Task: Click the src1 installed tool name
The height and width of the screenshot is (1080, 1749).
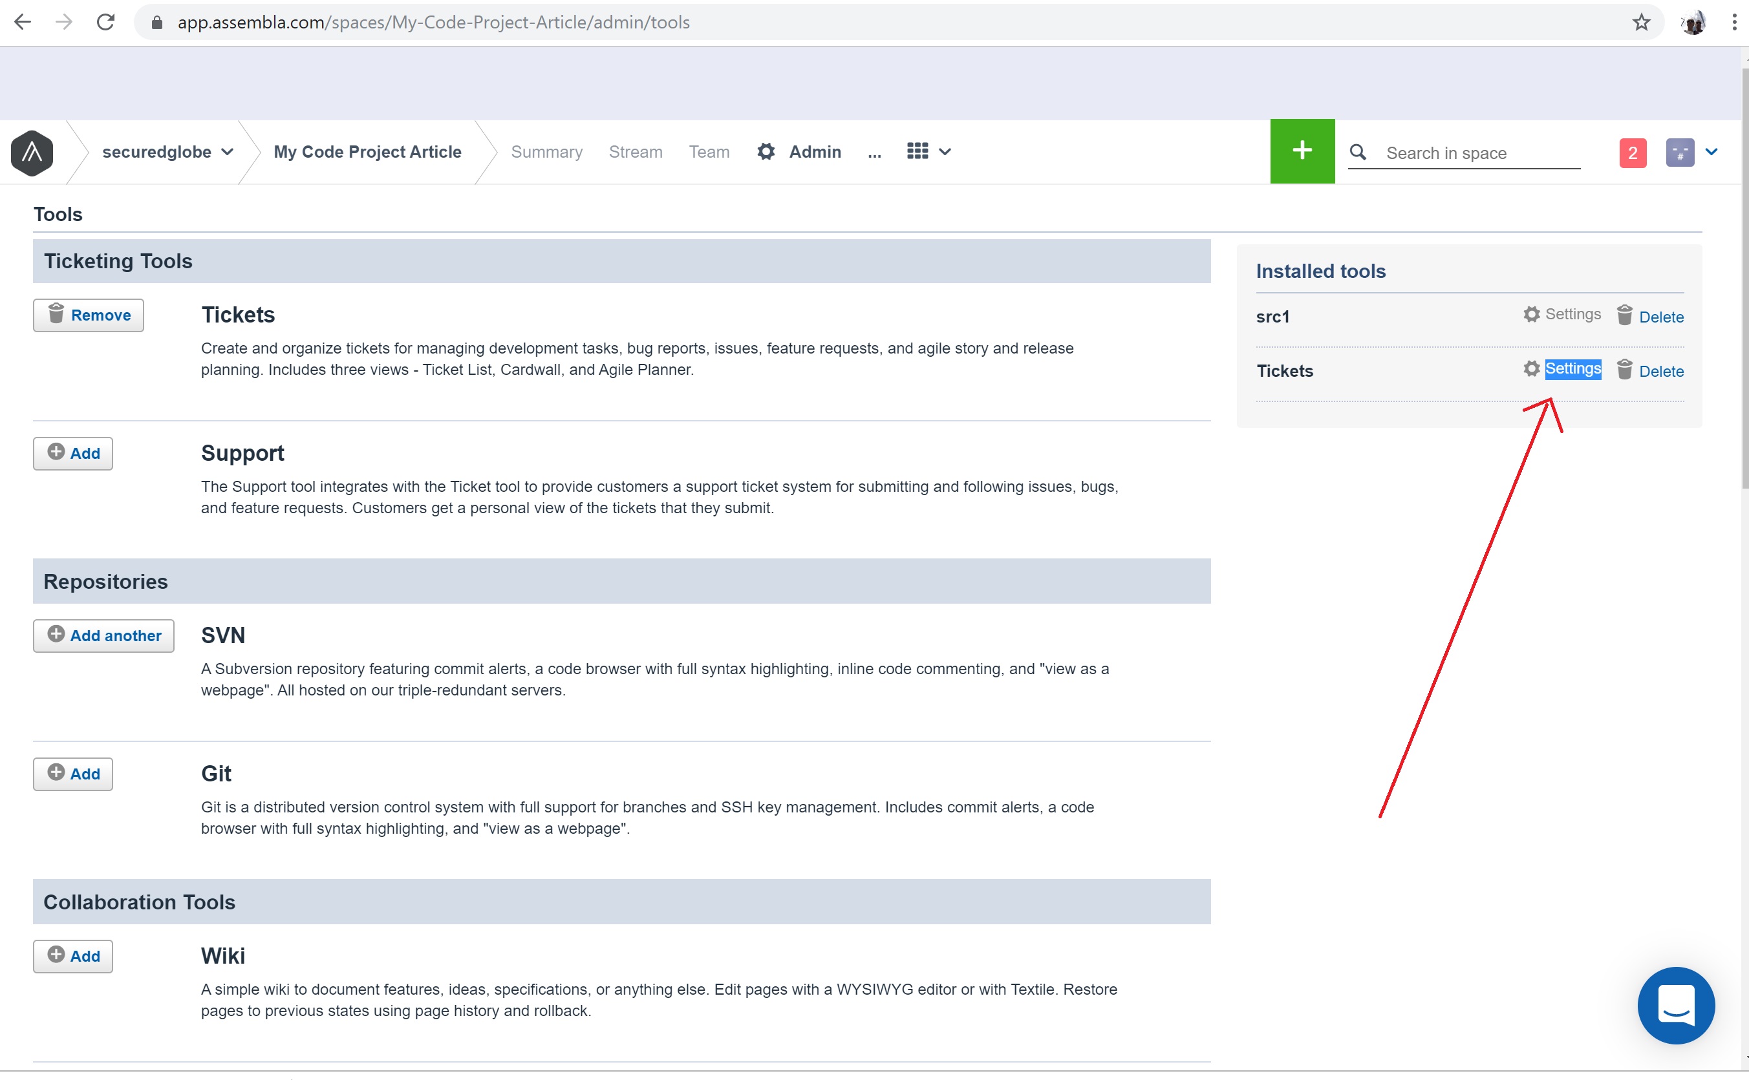Action: (x=1272, y=317)
